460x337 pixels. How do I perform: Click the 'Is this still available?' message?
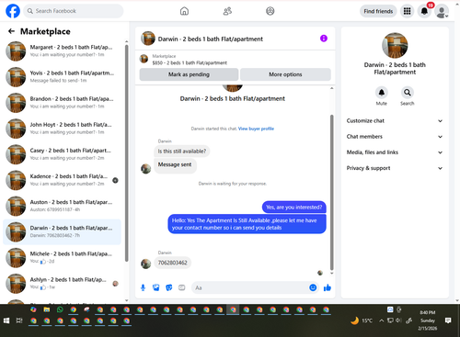click(182, 152)
